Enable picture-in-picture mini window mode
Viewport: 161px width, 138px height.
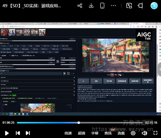pyautogui.click(x=129, y=6)
